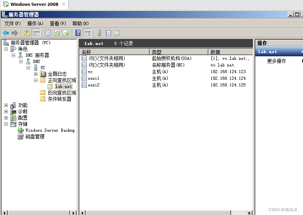Image resolution: width=303 pixels, height=215 pixels.
Task: Select DNS 服务器 tree item
Action: 37,56
